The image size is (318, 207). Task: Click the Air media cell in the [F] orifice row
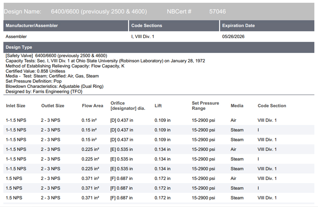point(233,178)
